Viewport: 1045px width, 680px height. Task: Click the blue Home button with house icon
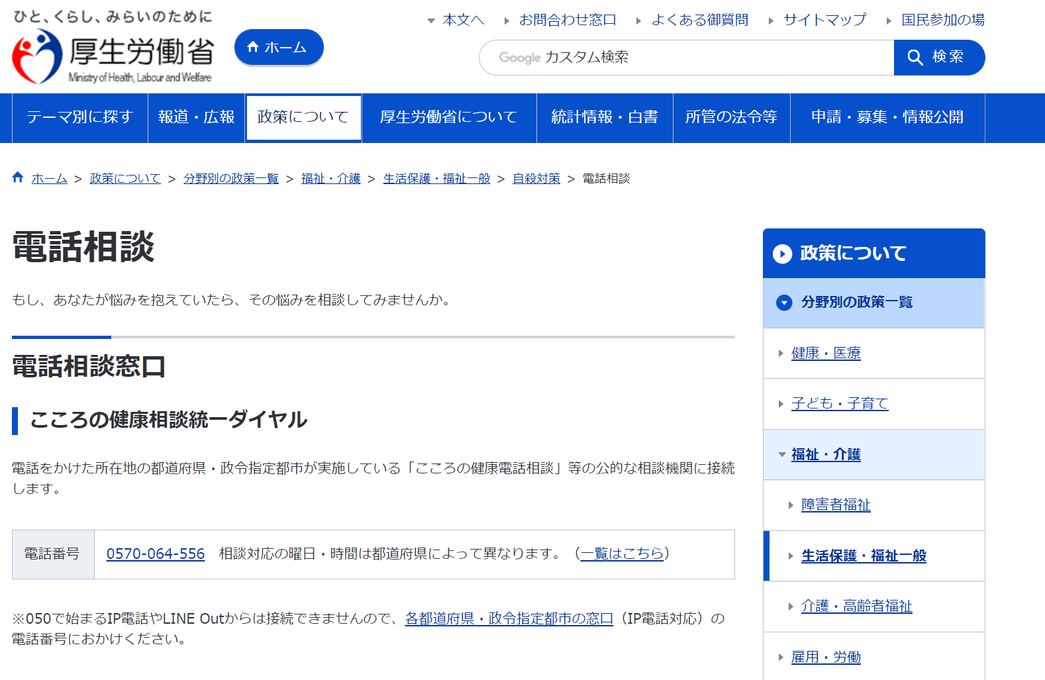click(x=279, y=48)
